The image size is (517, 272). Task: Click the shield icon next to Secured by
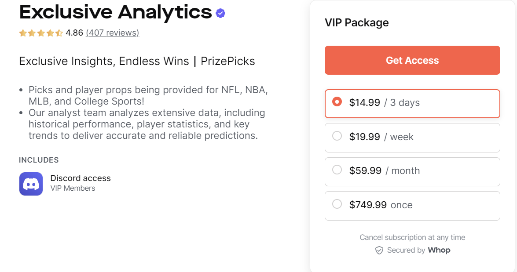tap(379, 250)
